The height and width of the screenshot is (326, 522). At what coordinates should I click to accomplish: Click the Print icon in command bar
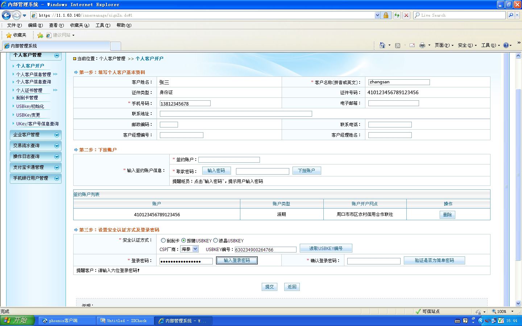click(422, 45)
